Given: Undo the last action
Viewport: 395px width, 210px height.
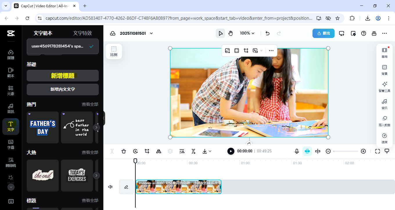Looking at the screenshot, I should (x=267, y=33).
